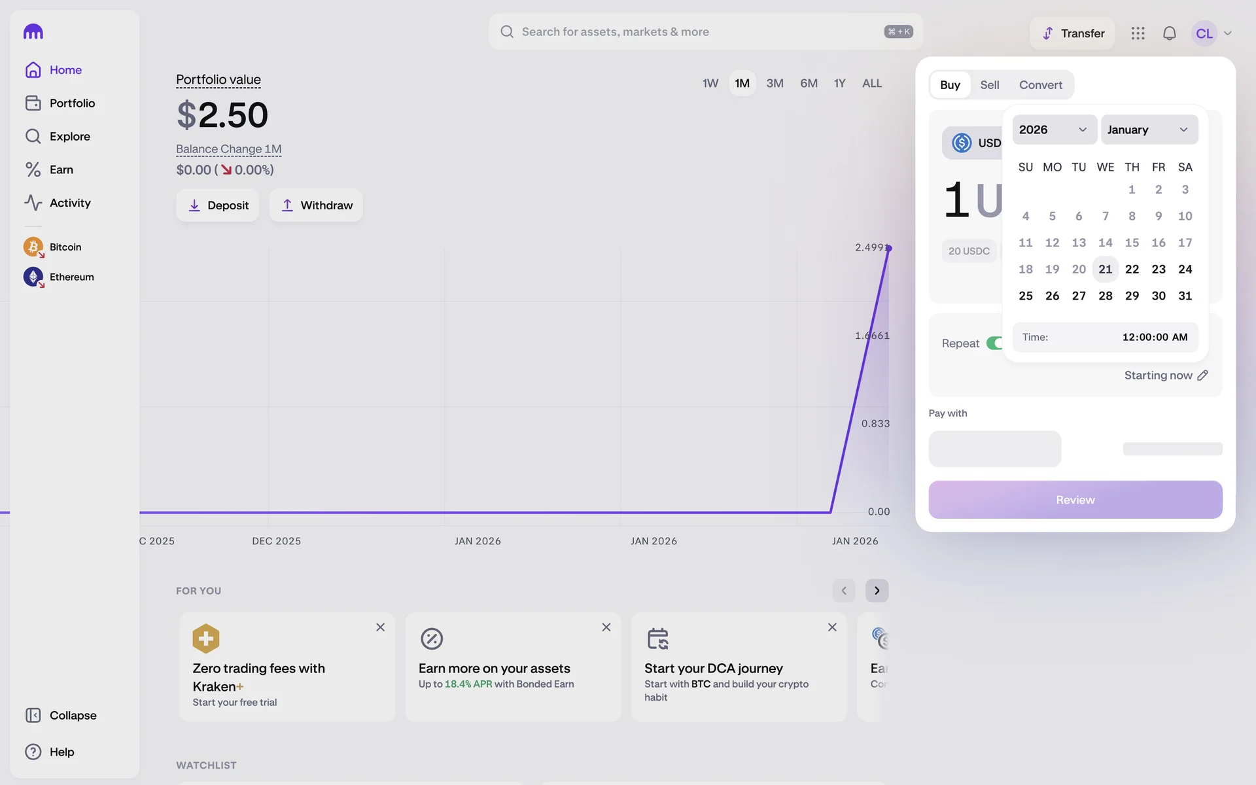1256x785 pixels.
Task: Dismiss the DCA journey card
Action: [832, 627]
